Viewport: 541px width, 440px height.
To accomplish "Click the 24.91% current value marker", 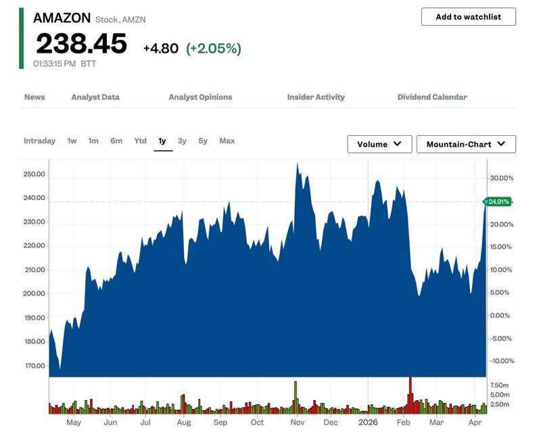I will tap(497, 201).
